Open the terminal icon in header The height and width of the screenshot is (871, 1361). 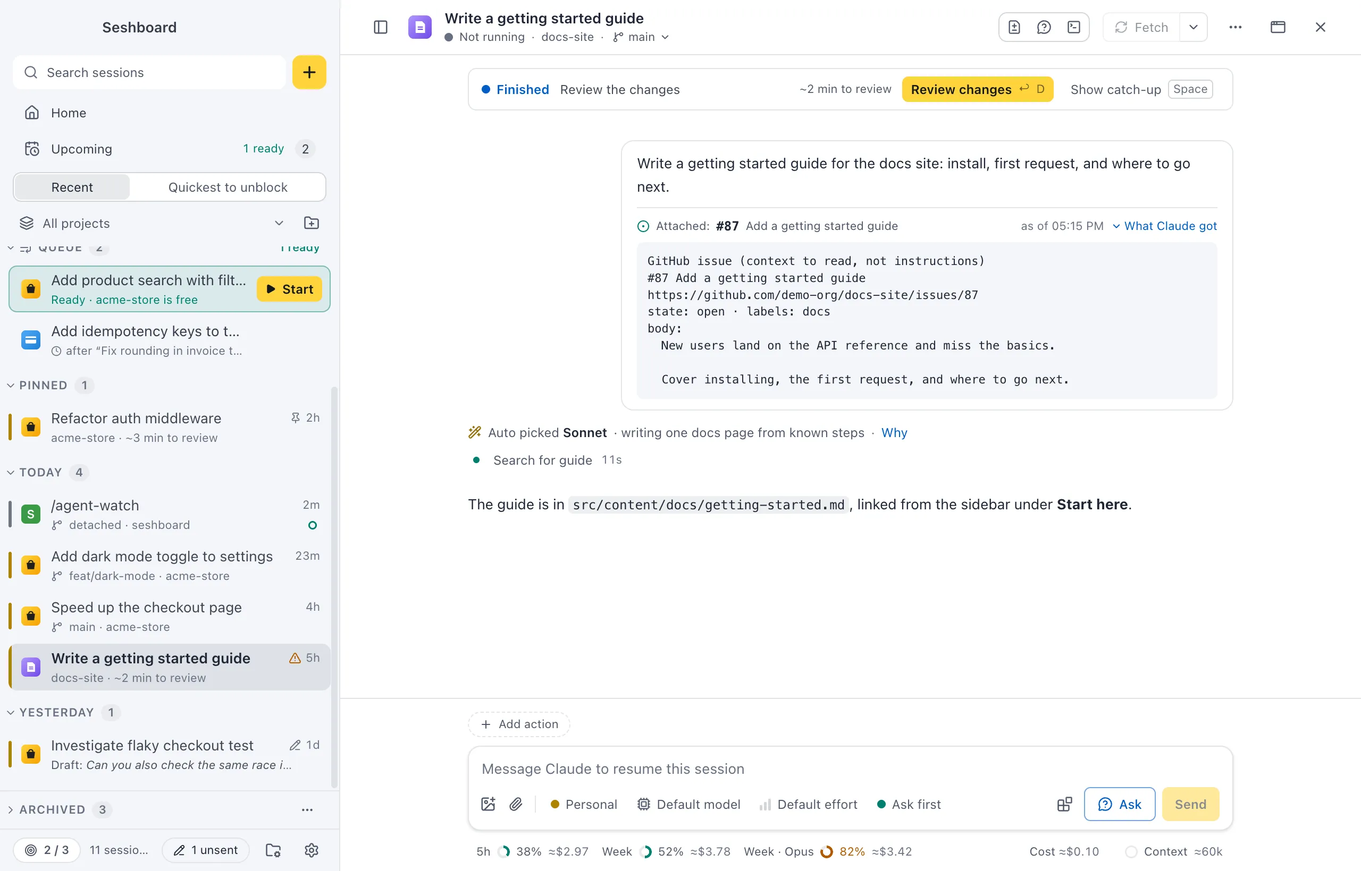pyautogui.click(x=1074, y=27)
